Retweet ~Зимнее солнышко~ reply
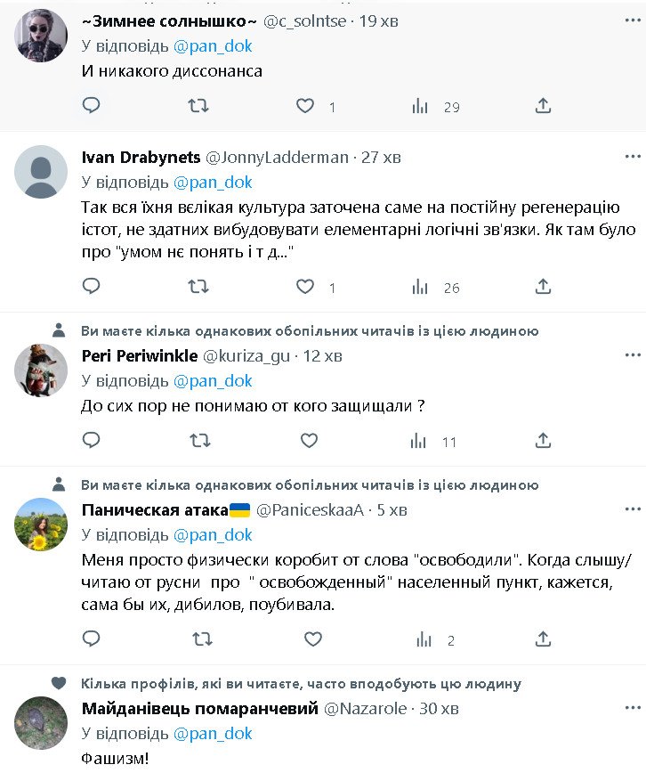Image resolution: width=646 pixels, height=781 pixels. coord(198,106)
